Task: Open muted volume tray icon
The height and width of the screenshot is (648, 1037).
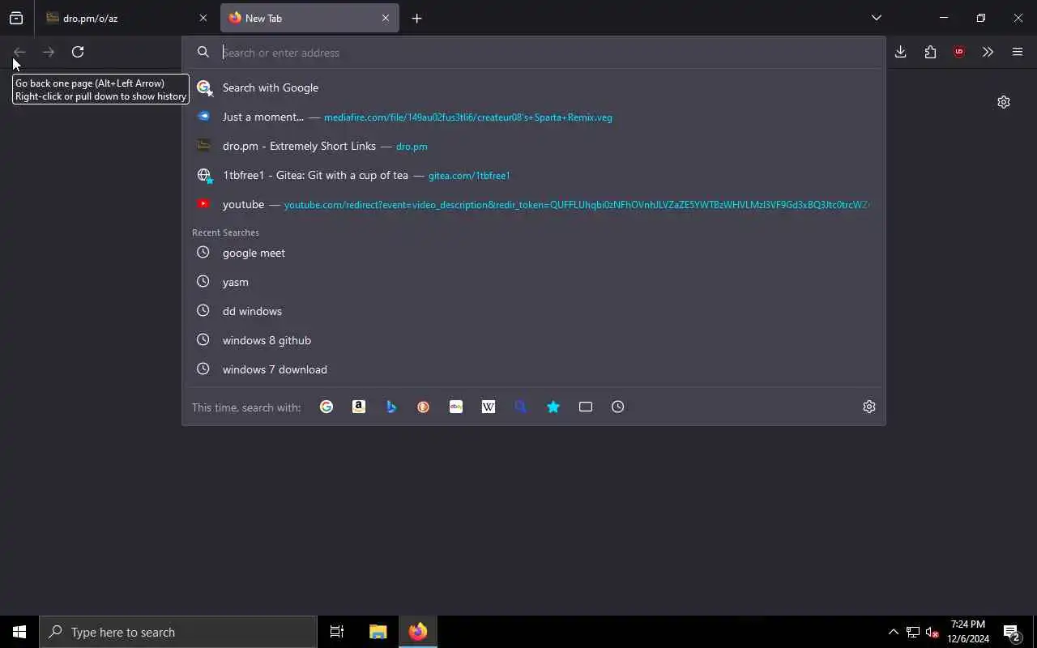Action: [932, 632]
